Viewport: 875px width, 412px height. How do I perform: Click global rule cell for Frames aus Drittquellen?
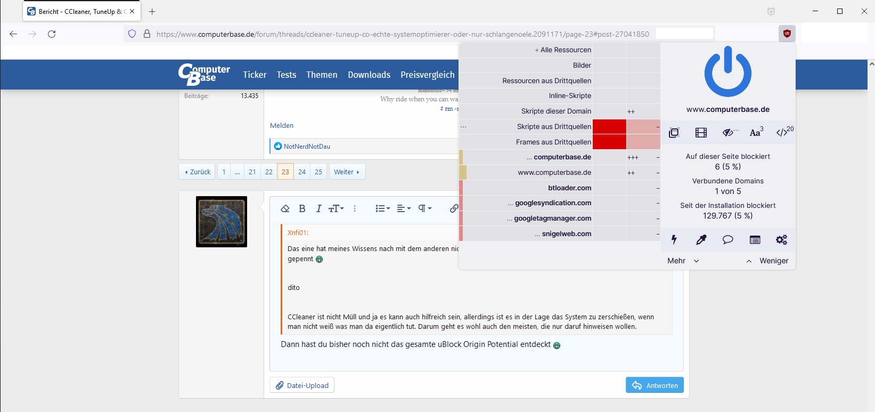tap(609, 142)
